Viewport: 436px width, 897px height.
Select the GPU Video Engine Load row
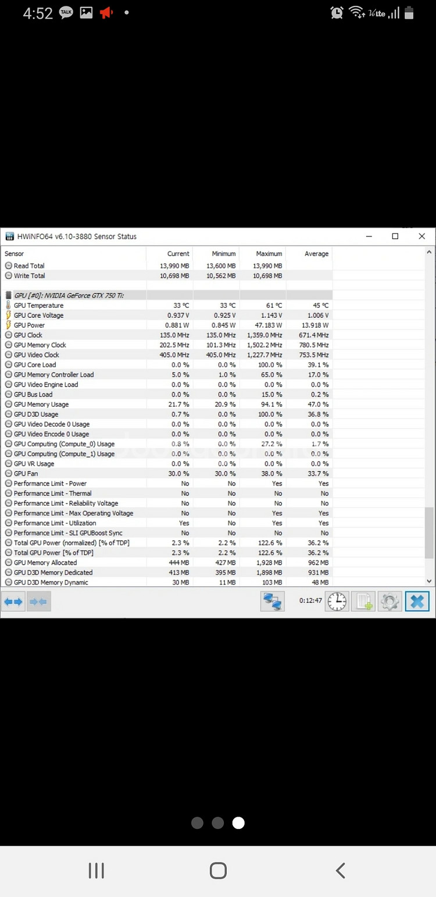coord(167,384)
